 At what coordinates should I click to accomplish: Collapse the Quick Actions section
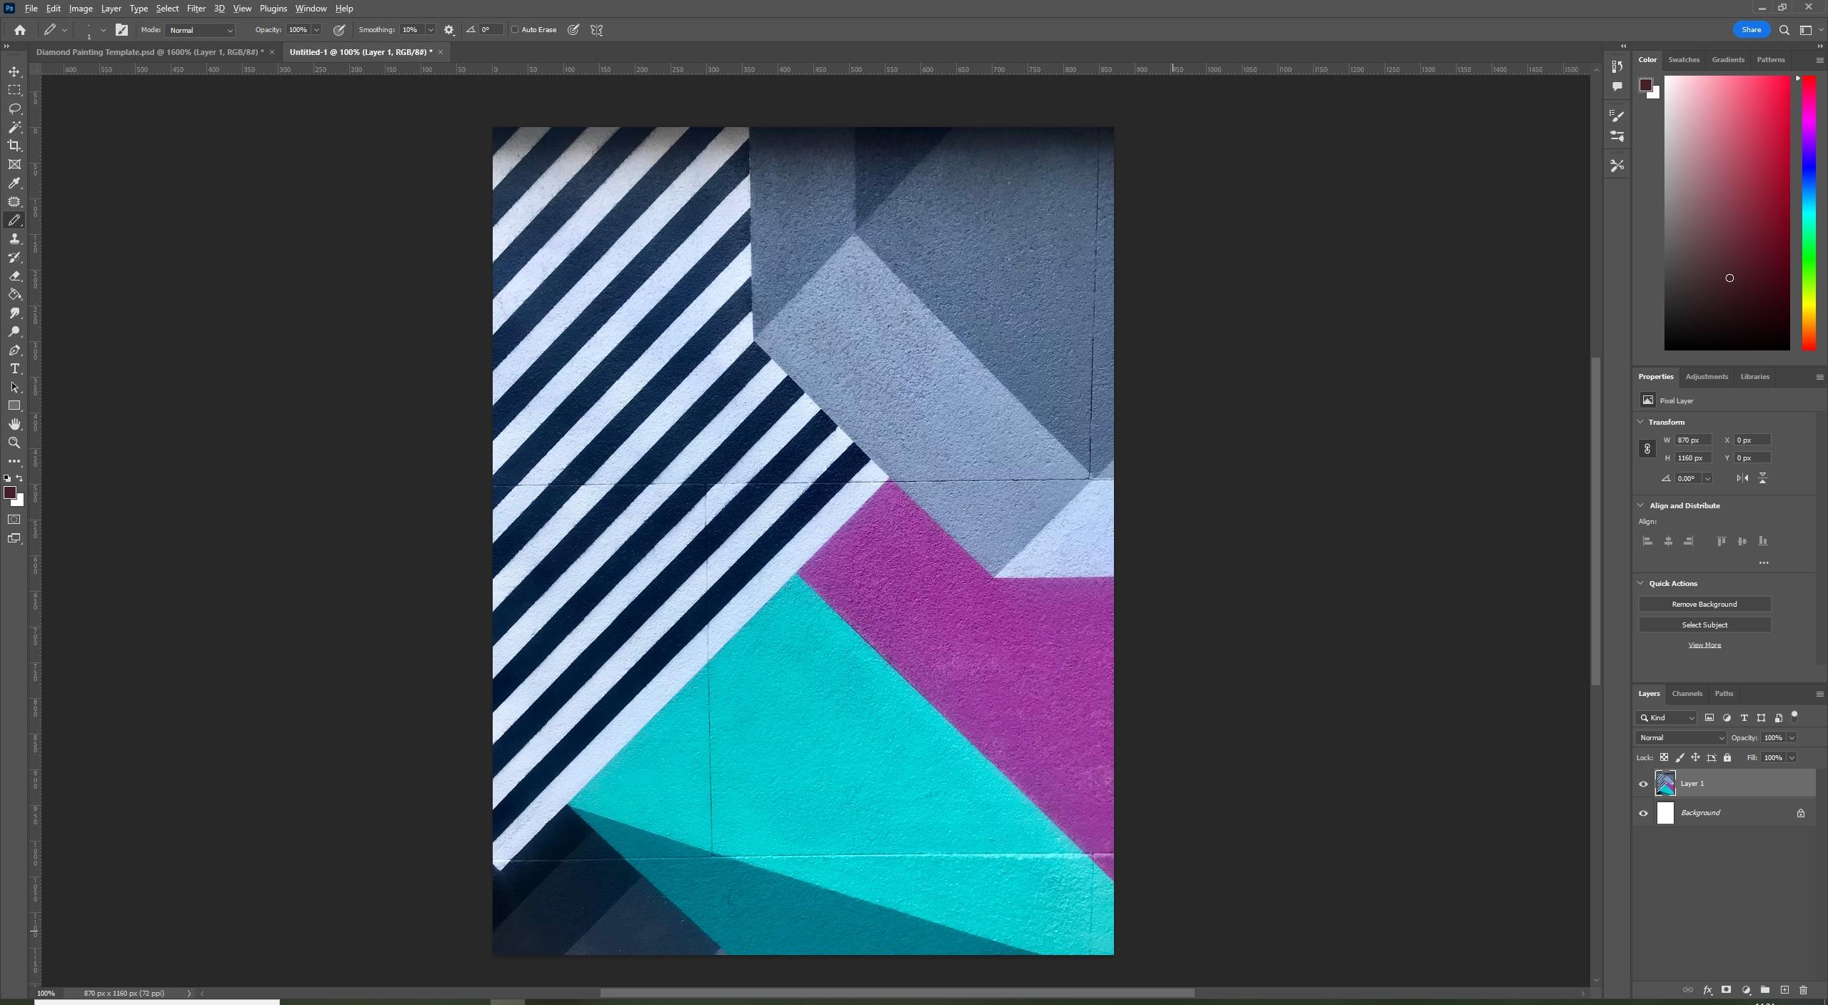tap(1640, 584)
